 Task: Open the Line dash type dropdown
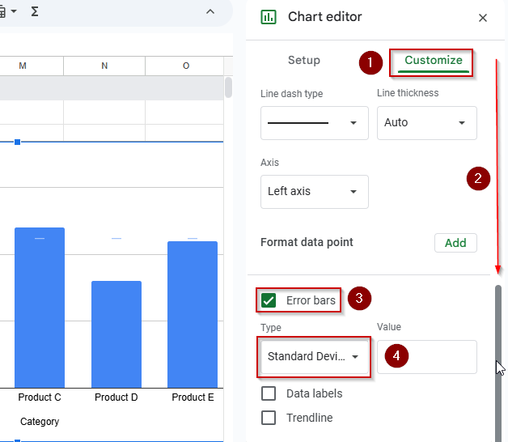[x=314, y=123]
